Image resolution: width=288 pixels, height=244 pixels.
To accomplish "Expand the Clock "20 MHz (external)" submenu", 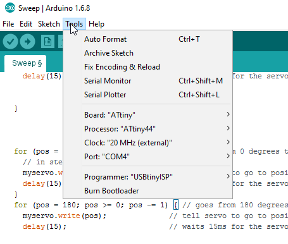I will point(147,143).
